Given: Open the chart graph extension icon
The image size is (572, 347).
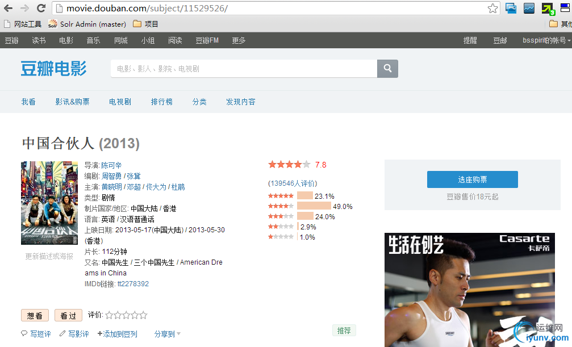Looking at the screenshot, I should pos(529,8).
